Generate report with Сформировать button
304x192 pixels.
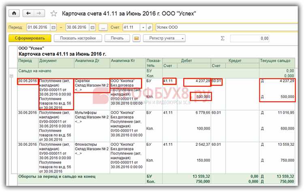click(30, 38)
